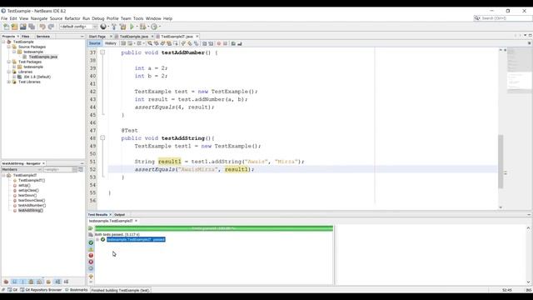Toggle Show Aborted filter in Test Results

[x=91, y=268]
